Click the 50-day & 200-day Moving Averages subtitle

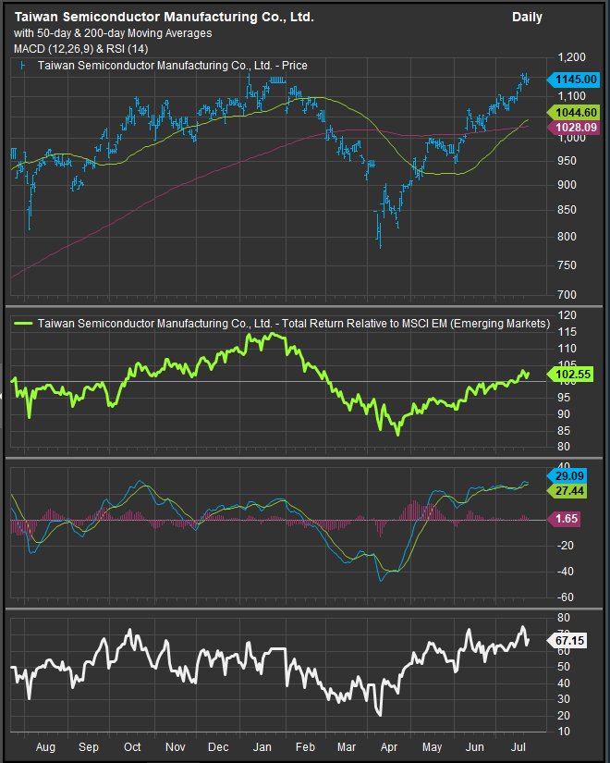[113, 33]
